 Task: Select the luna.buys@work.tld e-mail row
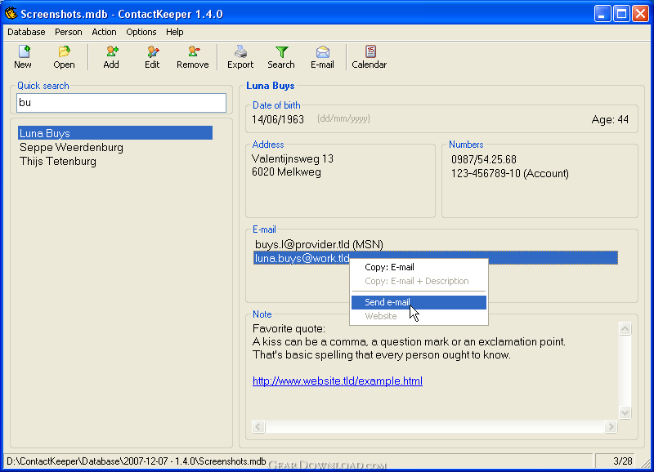(x=436, y=258)
